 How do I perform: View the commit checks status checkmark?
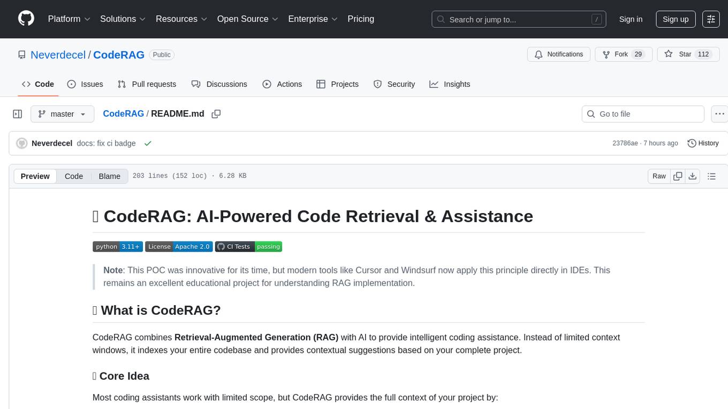(x=148, y=143)
